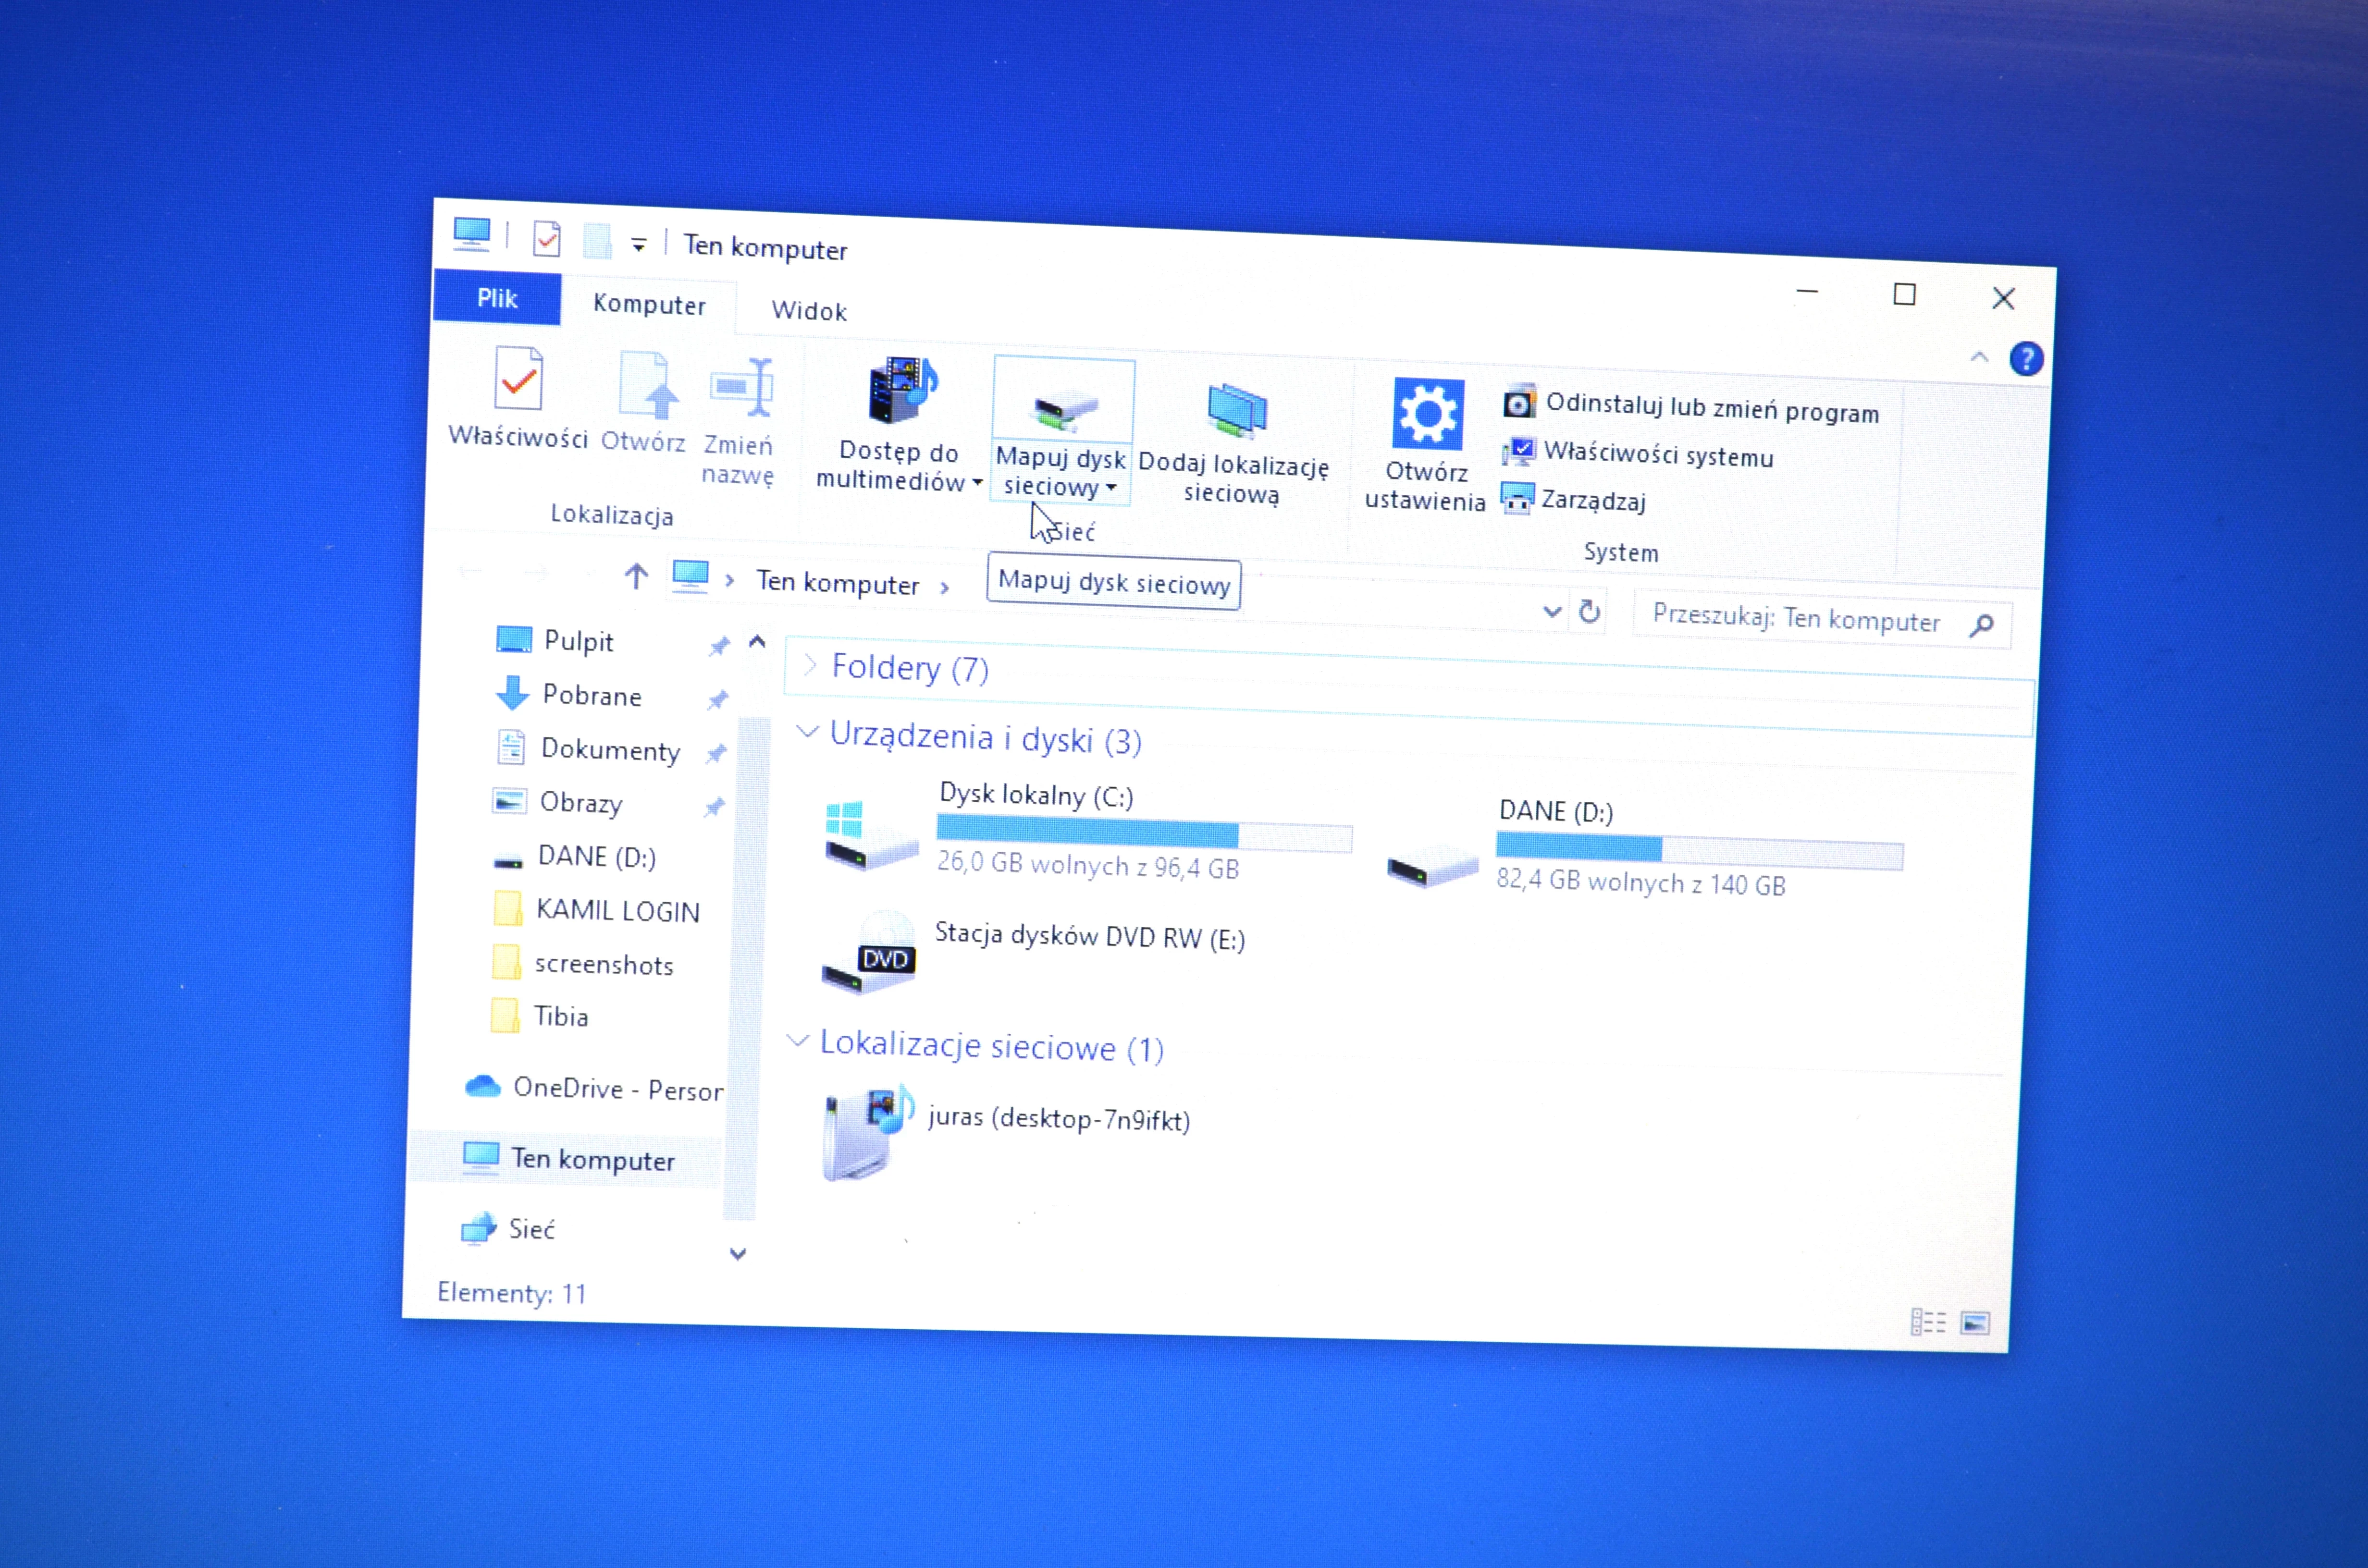Select juras (desktop-7n9ifkt) network location icon
The width and height of the screenshot is (2368, 1568).
[x=867, y=1132]
